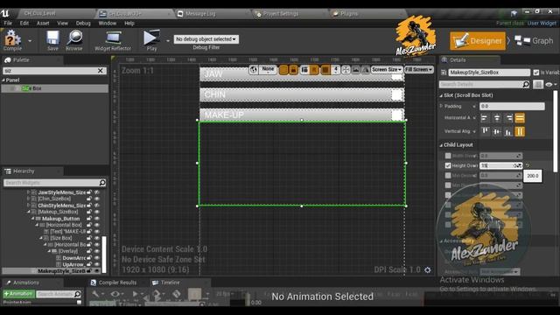Set horizontal alignment to fill
Screen dimensions: 560x315
point(520,118)
